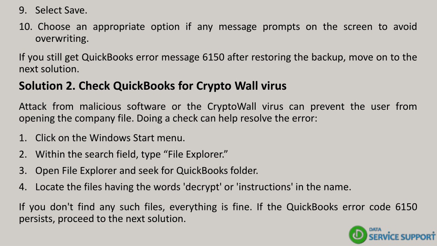Click the SERVICE SUPPORT logo text
The height and width of the screenshot is (246, 437).
402,237
